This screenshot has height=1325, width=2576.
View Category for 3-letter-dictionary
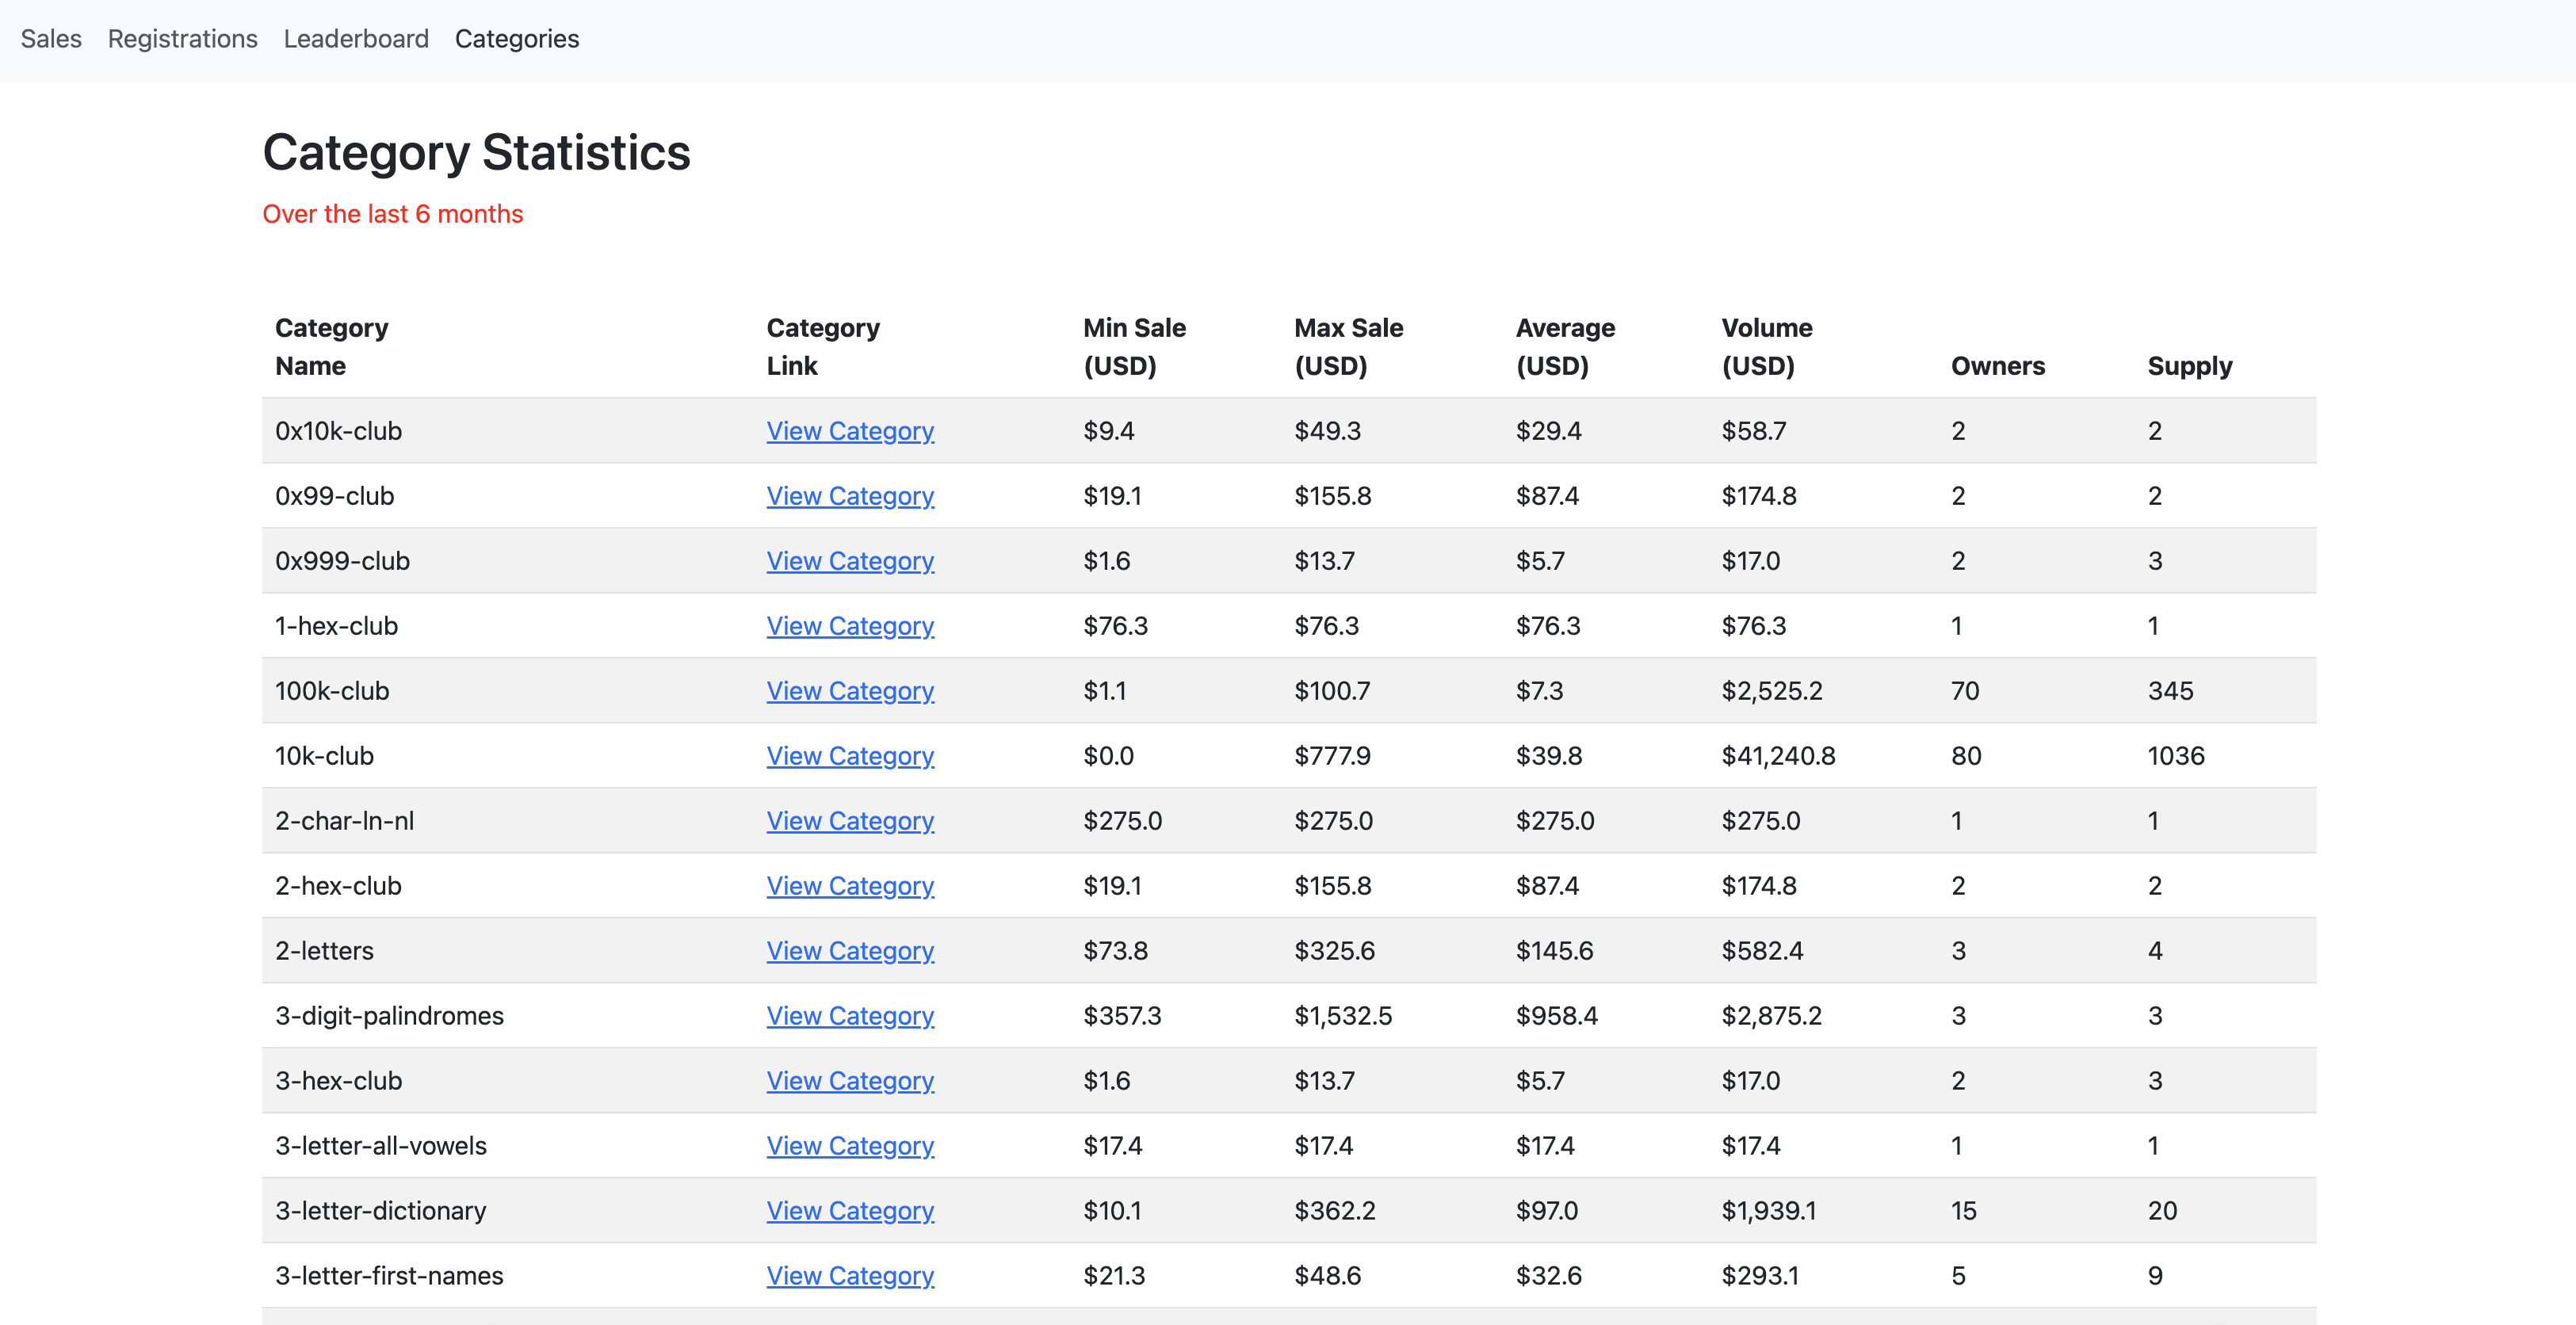coord(850,1210)
